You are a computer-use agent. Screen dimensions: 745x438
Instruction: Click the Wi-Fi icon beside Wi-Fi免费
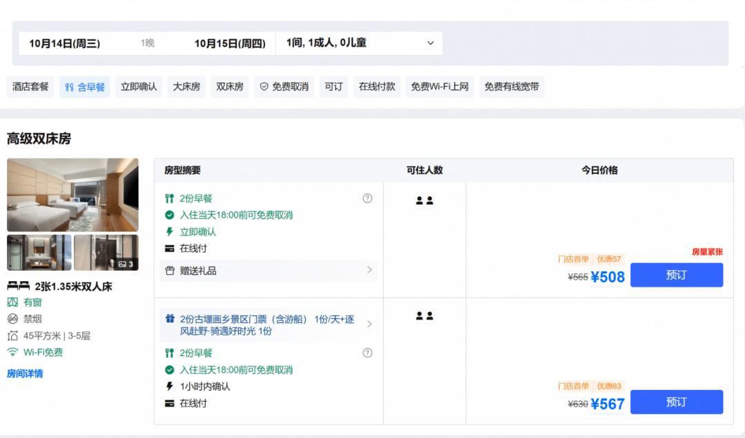[x=13, y=352]
